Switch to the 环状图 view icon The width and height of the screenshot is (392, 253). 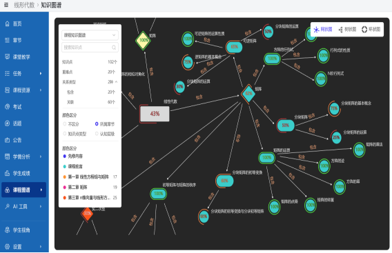(x=364, y=30)
